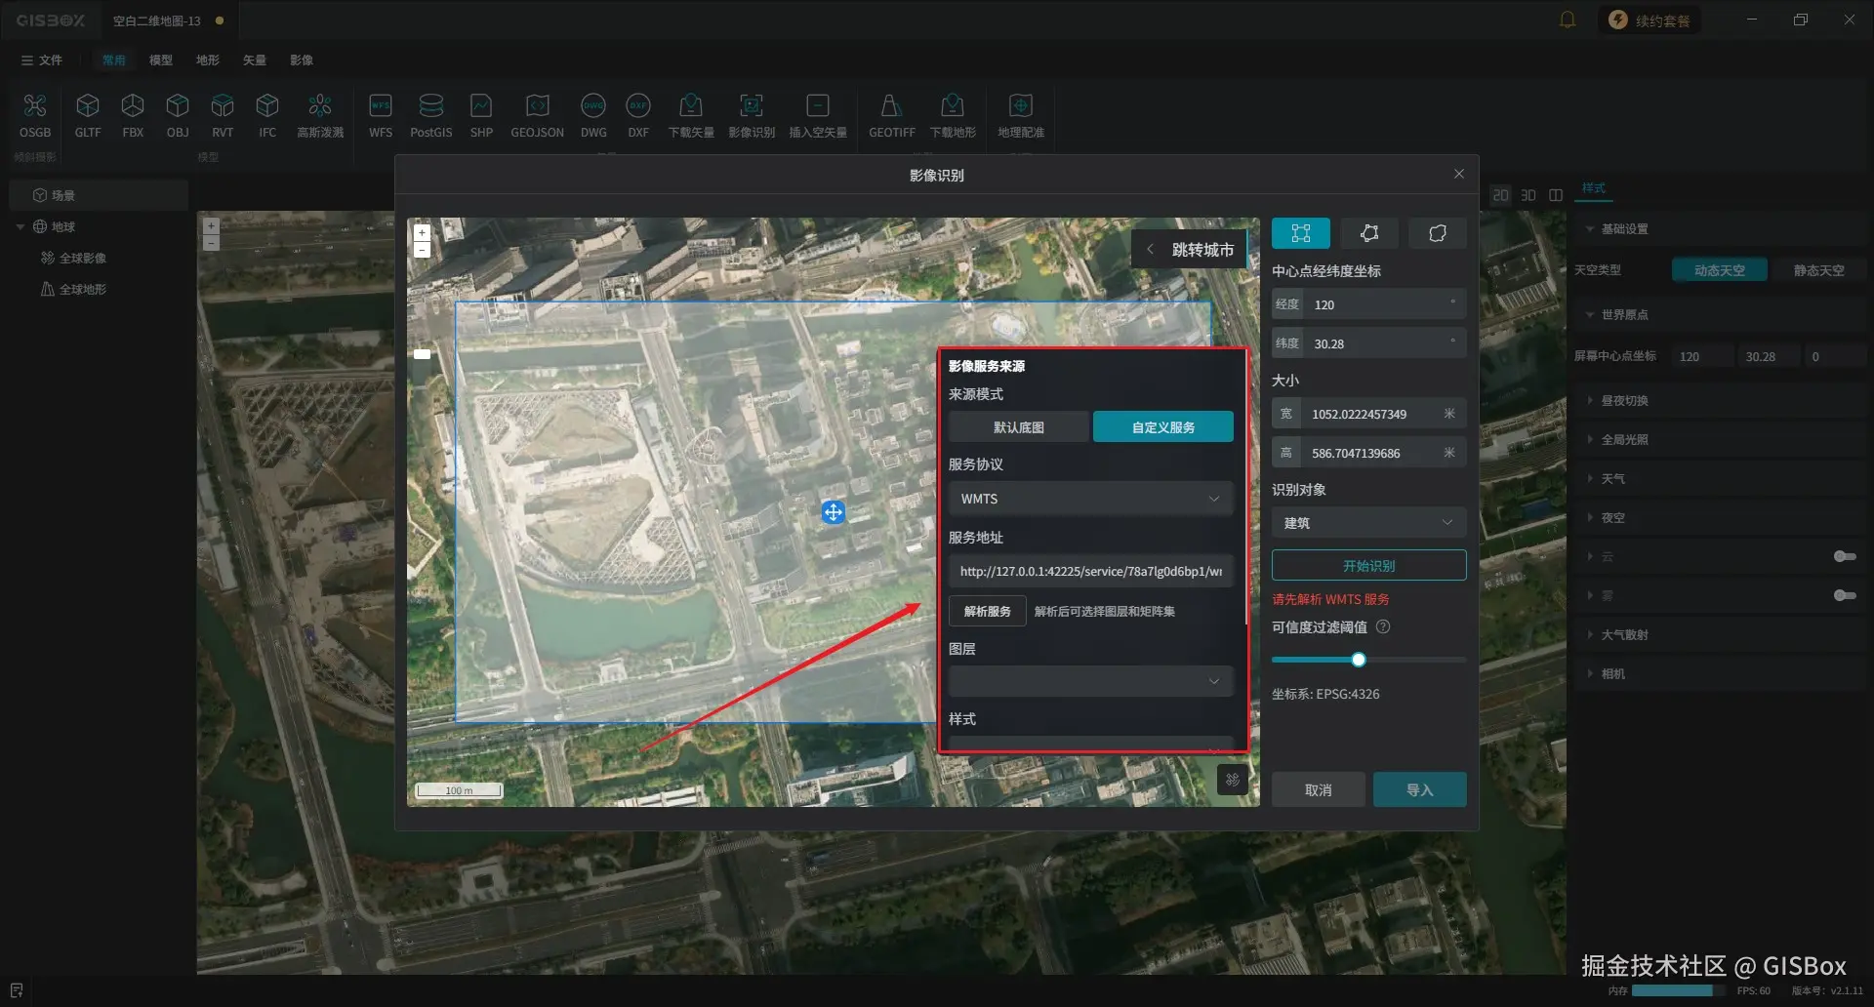Connect to PostGIS database
Image resolution: width=1874 pixels, height=1007 pixels.
pos(431,115)
